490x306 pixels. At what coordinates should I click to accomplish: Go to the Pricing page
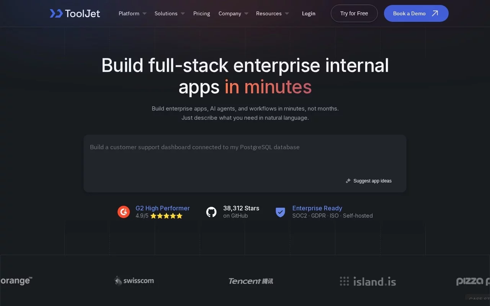click(x=202, y=13)
